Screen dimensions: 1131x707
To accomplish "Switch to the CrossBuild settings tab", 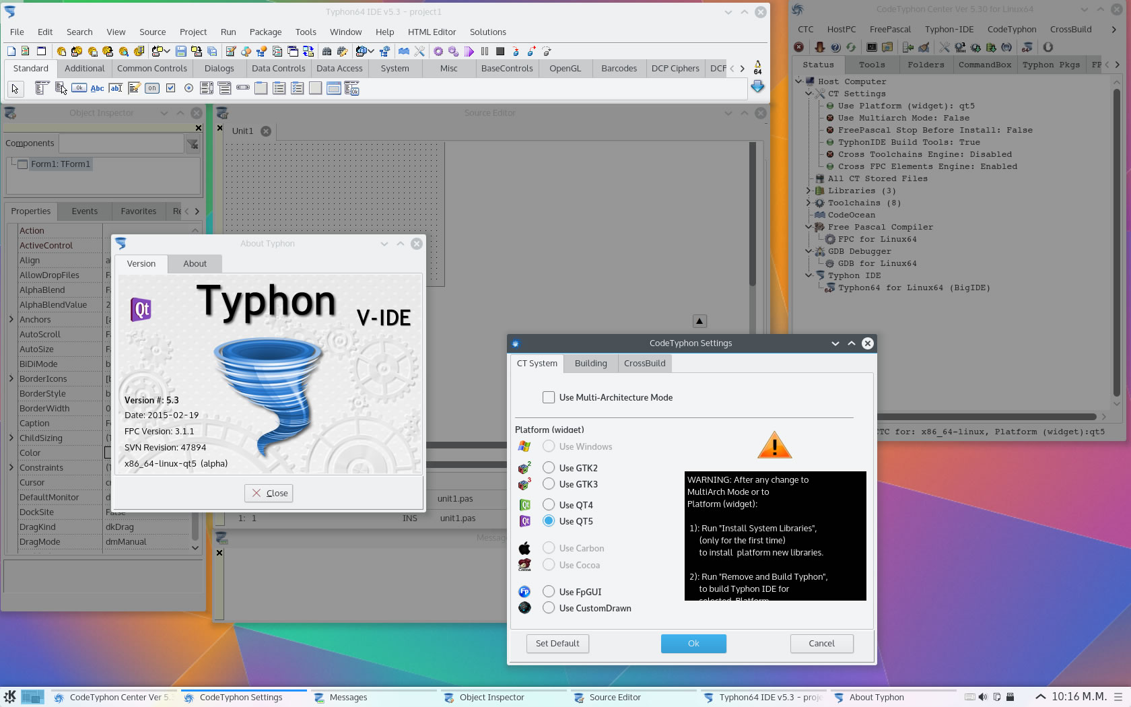I will click(x=644, y=363).
